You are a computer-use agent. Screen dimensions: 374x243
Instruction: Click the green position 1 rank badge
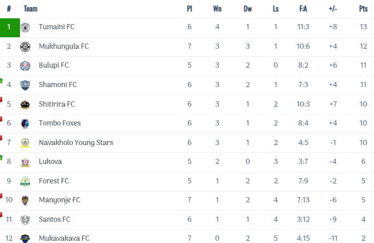click(9, 27)
